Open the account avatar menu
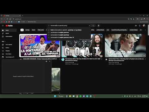This screenshot has width=149, height=112. tap(144, 26)
